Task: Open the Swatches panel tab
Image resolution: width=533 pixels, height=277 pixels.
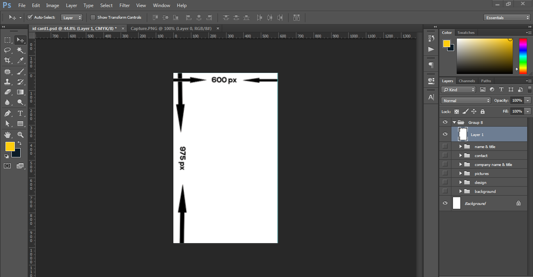Action: coord(466,33)
